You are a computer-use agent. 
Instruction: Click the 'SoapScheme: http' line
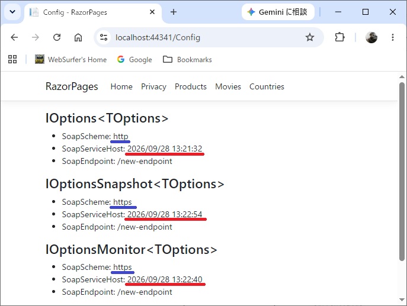point(95,136)
